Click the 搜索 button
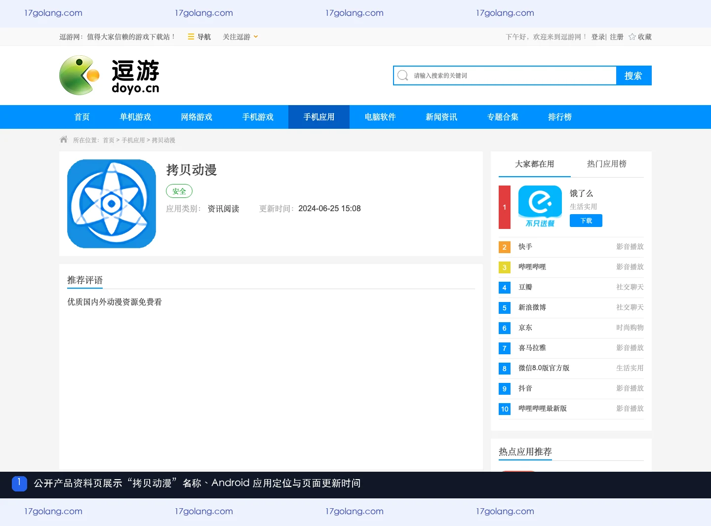711x526 pixels. (x=633, y=75)
